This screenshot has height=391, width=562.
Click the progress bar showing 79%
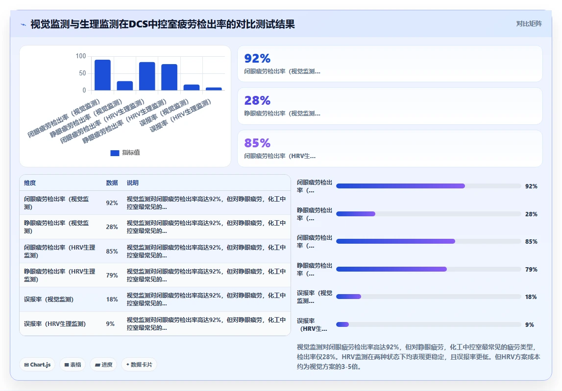[428, 269]
